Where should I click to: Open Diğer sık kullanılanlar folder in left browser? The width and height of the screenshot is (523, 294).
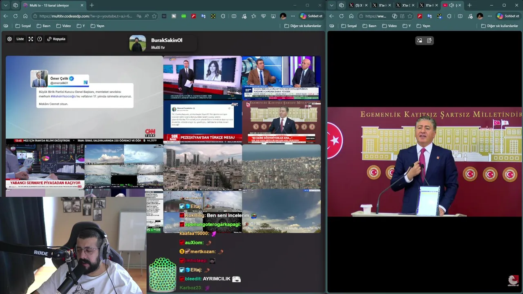pos(303,26)
